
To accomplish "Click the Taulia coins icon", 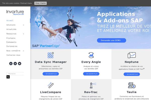I will pos(132,85).
